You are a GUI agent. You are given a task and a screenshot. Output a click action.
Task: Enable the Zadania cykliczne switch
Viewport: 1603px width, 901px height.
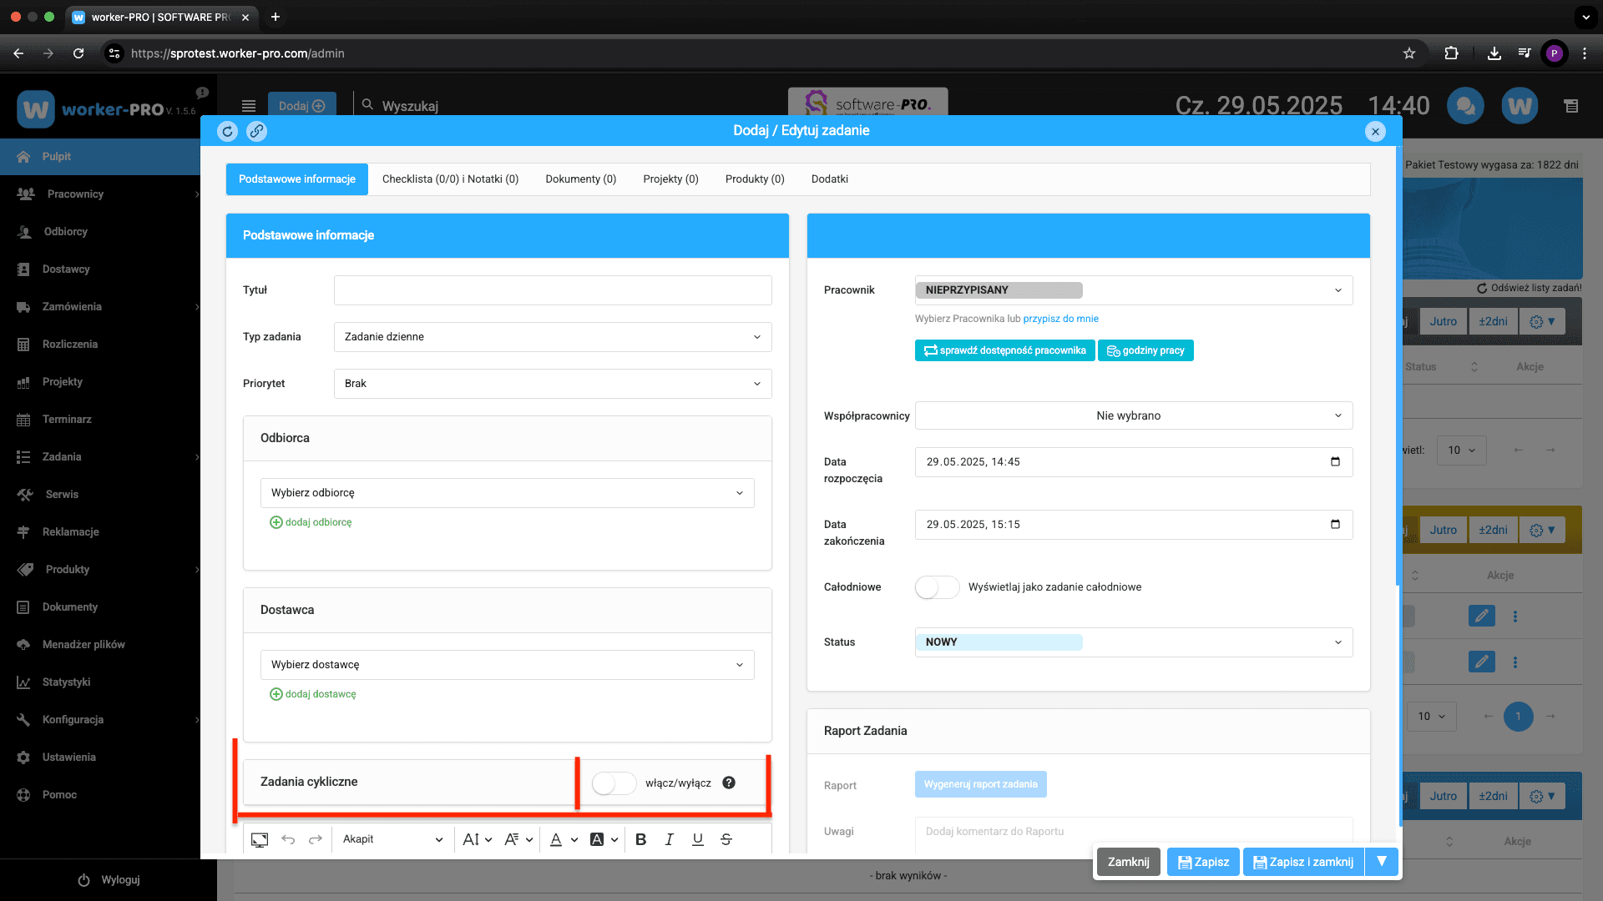coord(614,783)
